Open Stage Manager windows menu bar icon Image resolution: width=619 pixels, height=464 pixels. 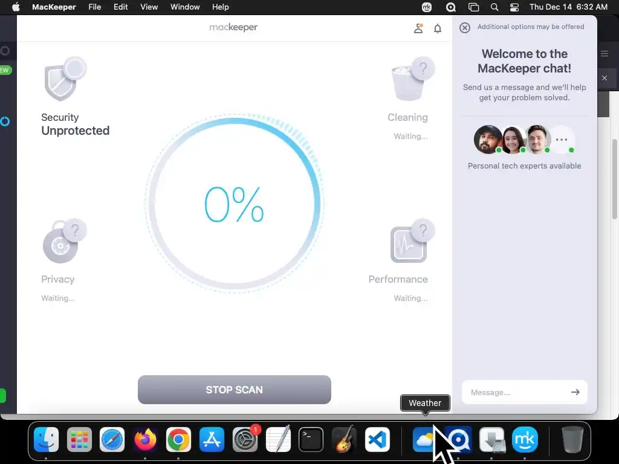point(473,7)
